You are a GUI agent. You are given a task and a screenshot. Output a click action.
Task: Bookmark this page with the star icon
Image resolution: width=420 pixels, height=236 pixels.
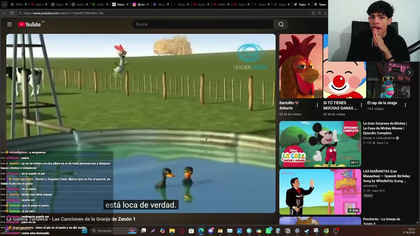(x=325, y=13)
